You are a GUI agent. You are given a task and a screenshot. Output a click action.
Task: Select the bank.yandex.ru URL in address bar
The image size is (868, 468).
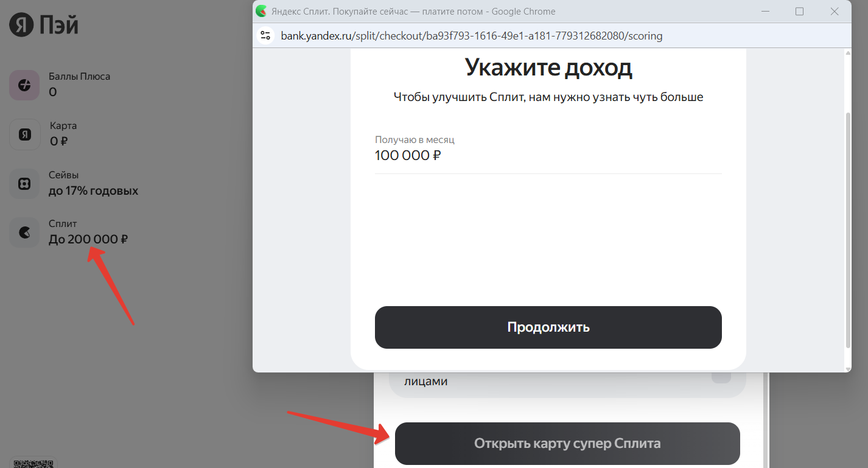[x=471, y=36]
